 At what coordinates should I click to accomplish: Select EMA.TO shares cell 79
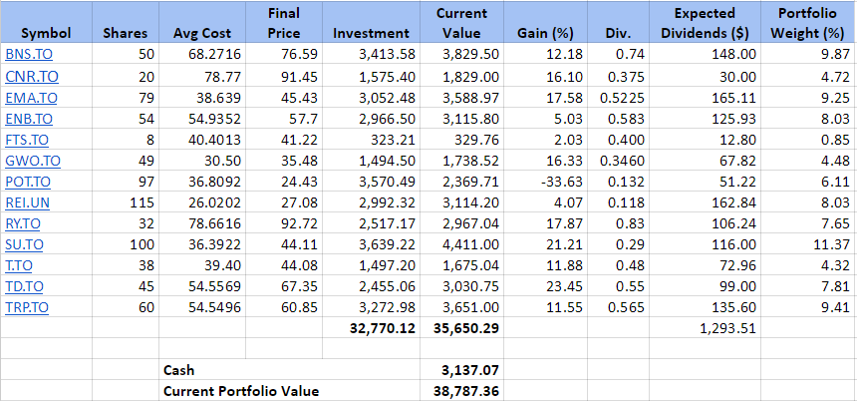(x=126, y=98)
